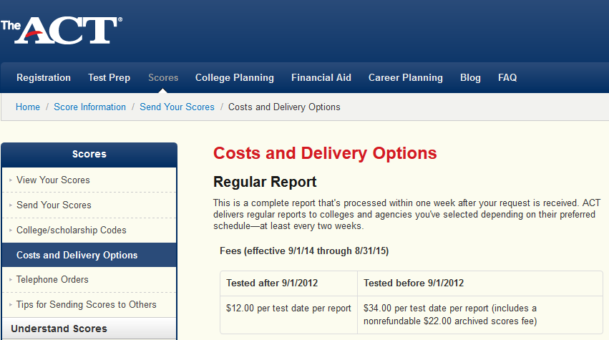Click the Home breadcrumb link
This screenshot has height=340, width=609.
click(x=28, y=107)
